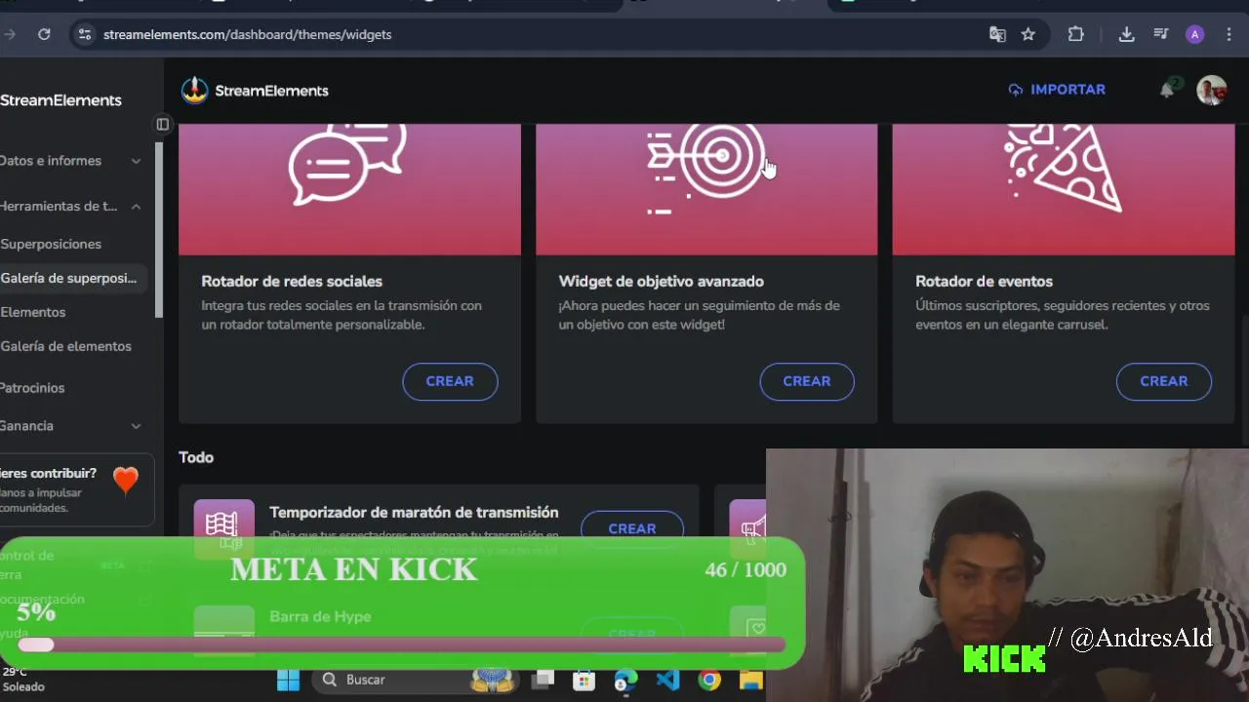Open Patrocinios in the sidebar

pyautogui.click(x=32, y=388)
